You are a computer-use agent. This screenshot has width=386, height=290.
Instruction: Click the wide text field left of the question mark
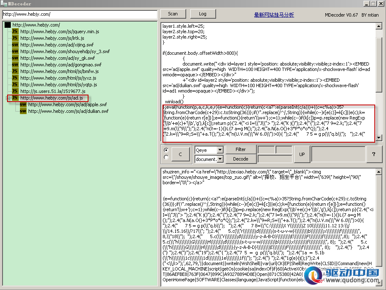point(338,154)
